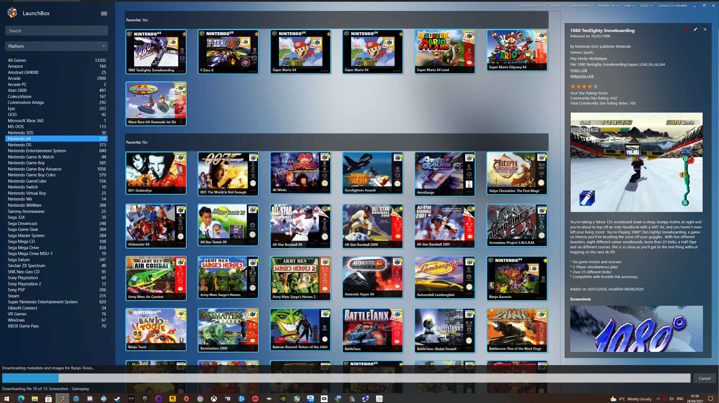Open NVIDIA GeForce taskbar icon
Viewport: 719px width, 403px height.
283,399
